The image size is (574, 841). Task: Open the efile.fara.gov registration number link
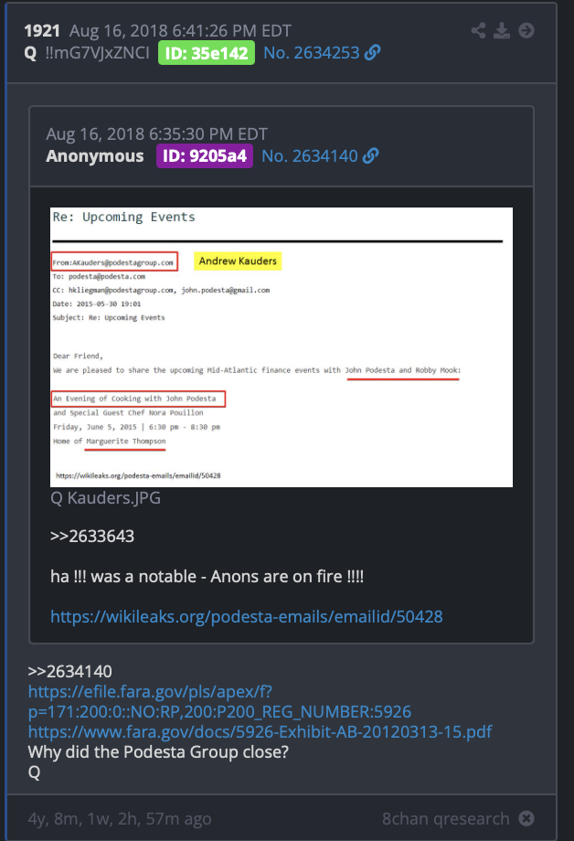pyautogui.click(x=219, y=701)
